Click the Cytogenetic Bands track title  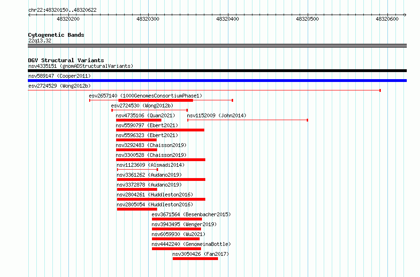(56, 35)
